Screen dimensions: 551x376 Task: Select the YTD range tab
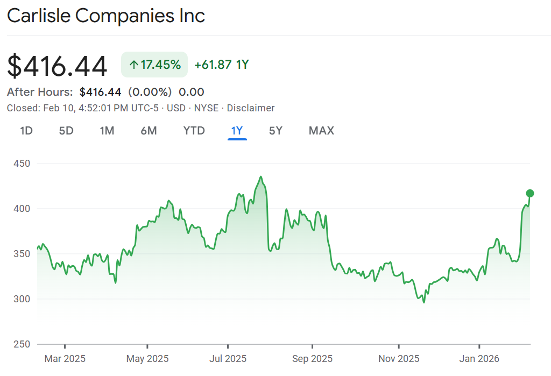tap(194, 131)
